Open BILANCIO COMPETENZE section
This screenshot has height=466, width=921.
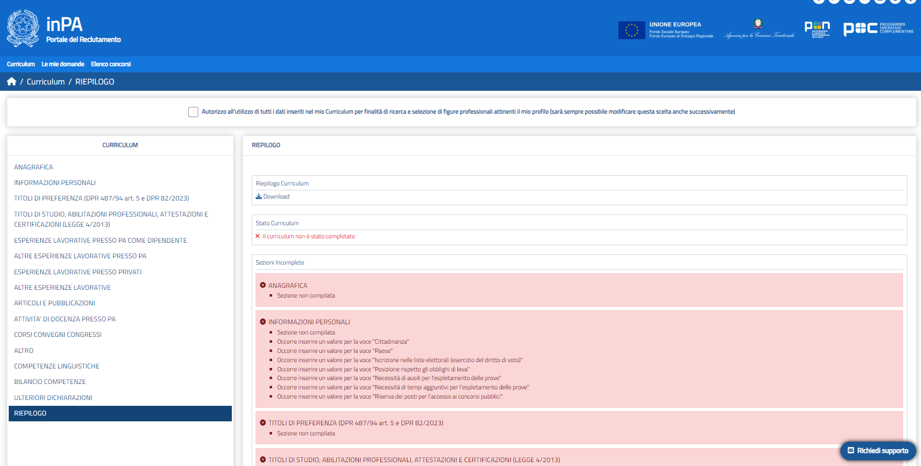pyautogui.click(x=50, y=382)
